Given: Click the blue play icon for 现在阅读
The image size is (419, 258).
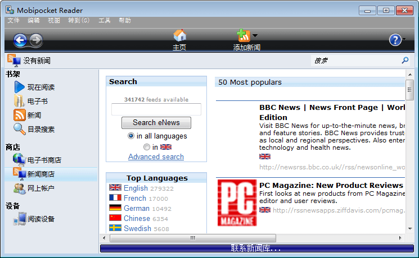Looking at the screenshot, I should pyautogui.click(x=19, y=87).
